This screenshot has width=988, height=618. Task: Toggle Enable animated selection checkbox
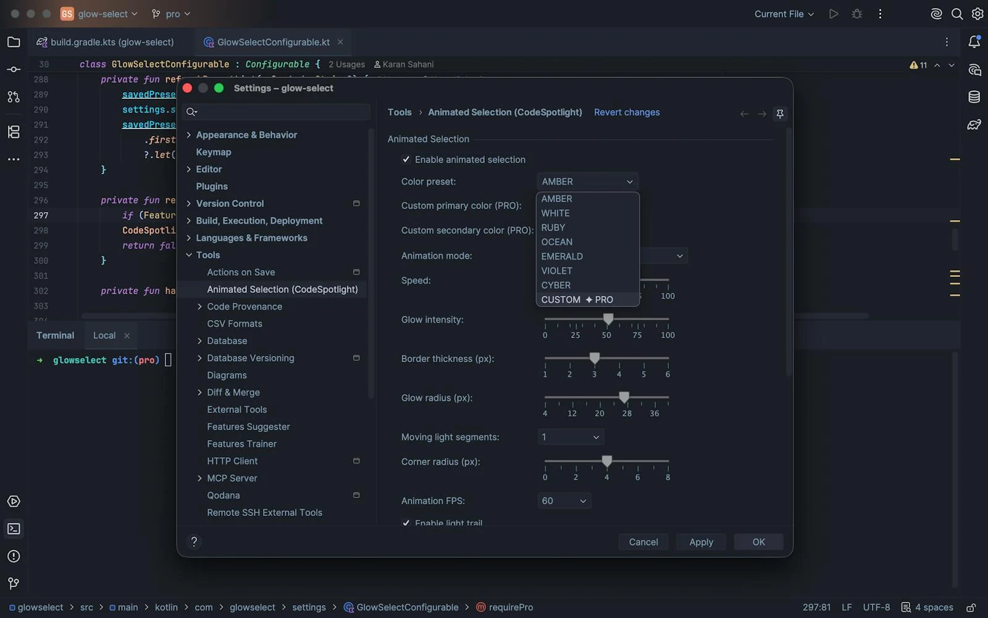coord(406,159)
